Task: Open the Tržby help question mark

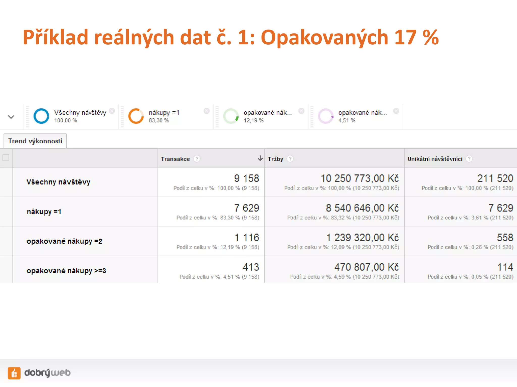Action: [290, 159]
